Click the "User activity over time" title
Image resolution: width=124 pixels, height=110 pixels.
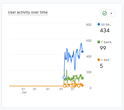(28, 12)
